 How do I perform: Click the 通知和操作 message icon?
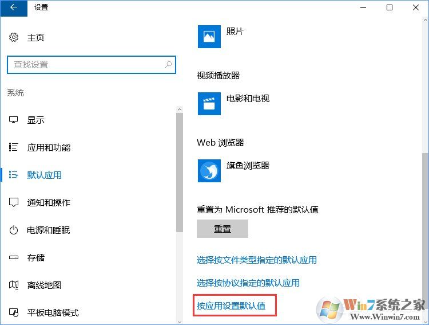click(14, 202)
